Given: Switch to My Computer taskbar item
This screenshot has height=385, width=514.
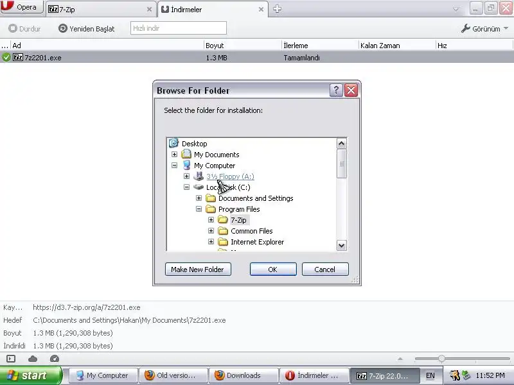Looking at the screenshot, I should click(103, 375).
